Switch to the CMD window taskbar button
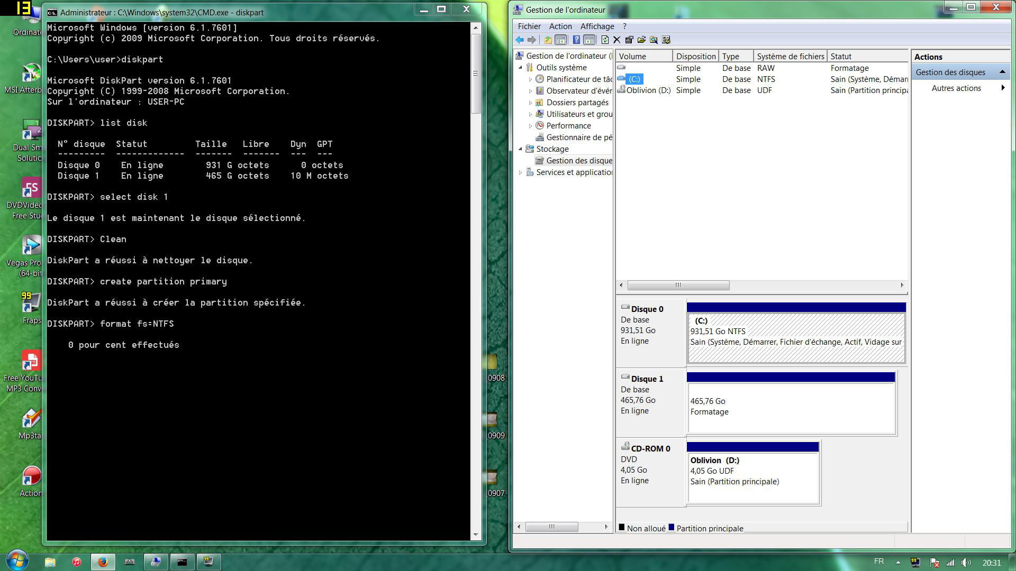This screenshot has width=1016, height=571. [182, 561]
